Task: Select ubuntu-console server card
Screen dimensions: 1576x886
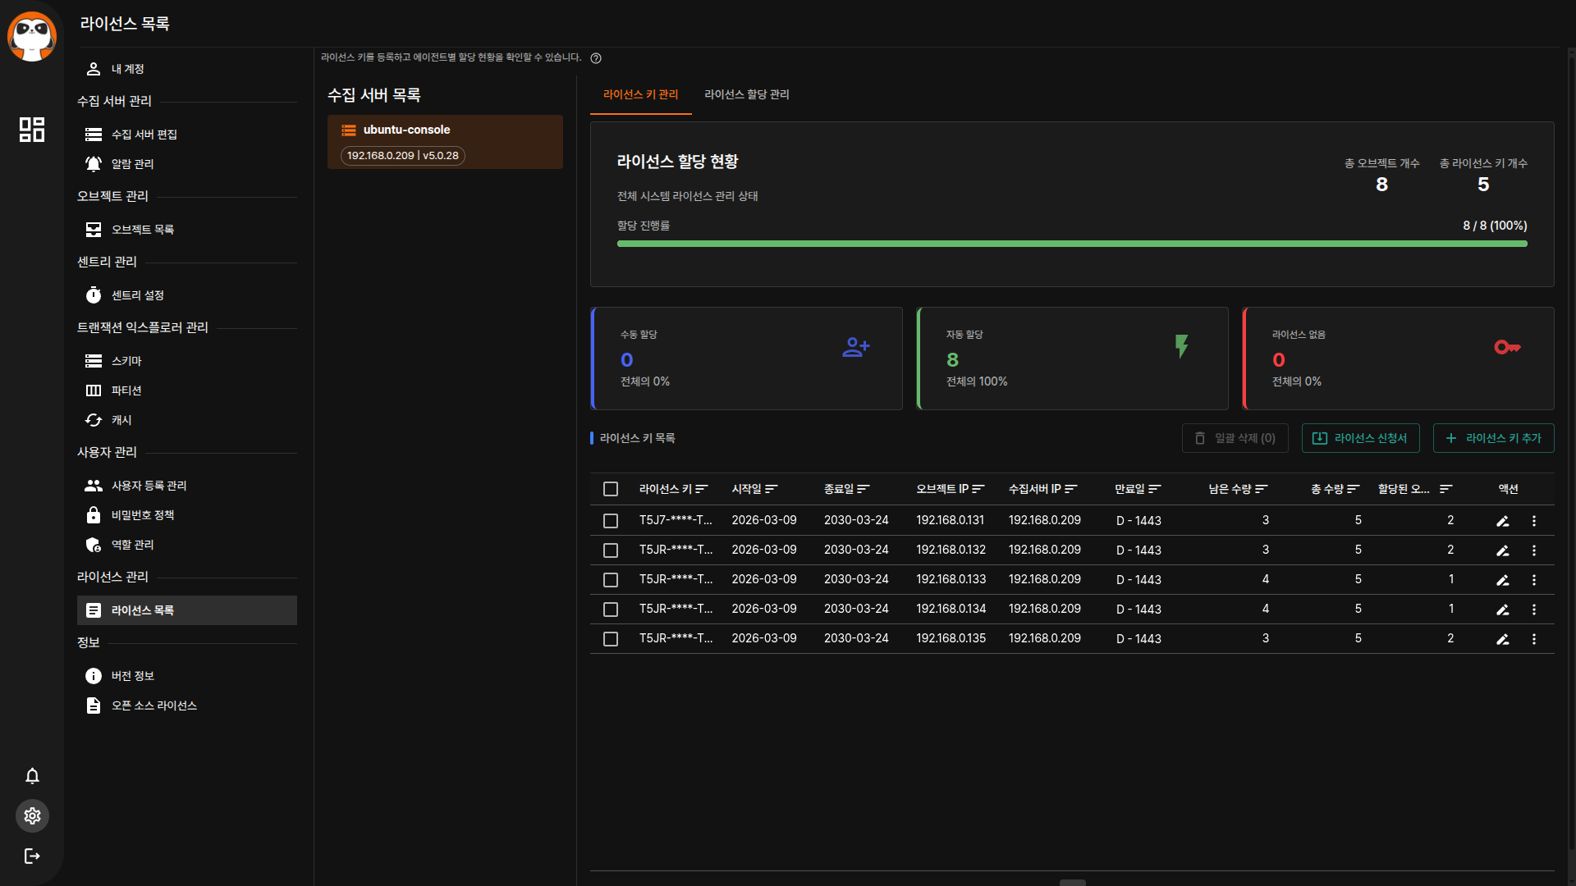Action: pyautogui.click(x=445, y=142)
